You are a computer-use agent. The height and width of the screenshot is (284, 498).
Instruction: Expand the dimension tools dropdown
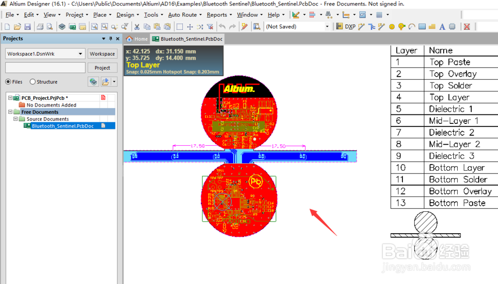tap(354, 14)
